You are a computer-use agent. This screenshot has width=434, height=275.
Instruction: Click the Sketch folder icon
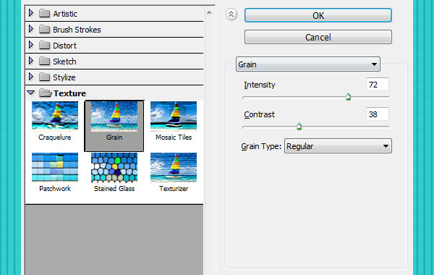(x=44, y=62)
